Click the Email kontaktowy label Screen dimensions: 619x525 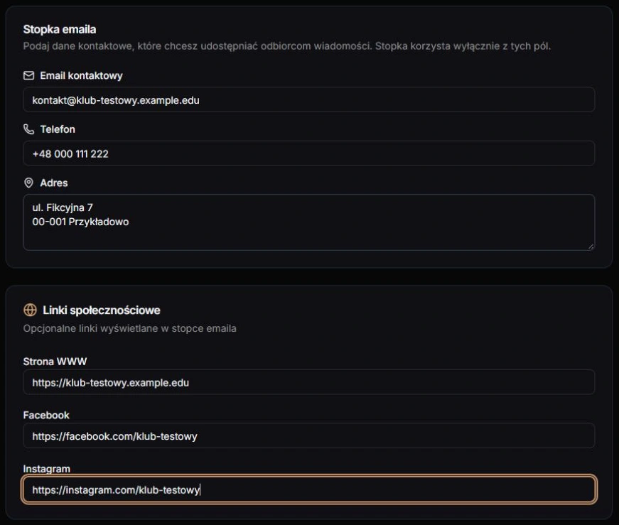pos(81,76)
